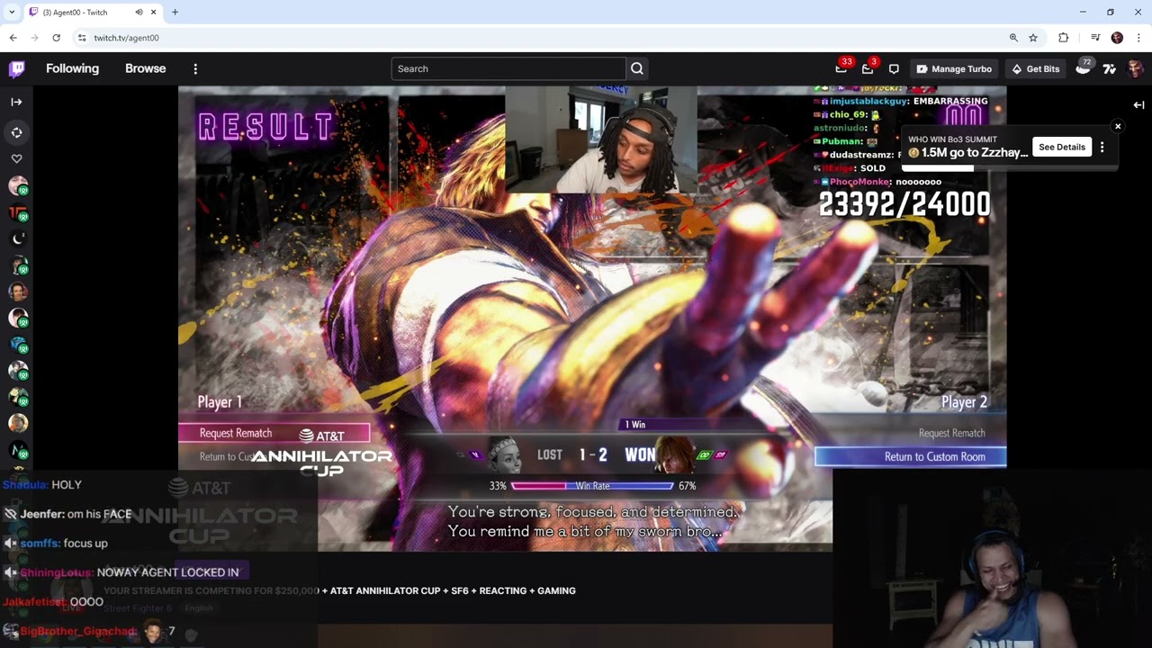Expand the chat panel arrow at right edge
Viewport: 1152px width, 648px height.
coord(1138,105)
